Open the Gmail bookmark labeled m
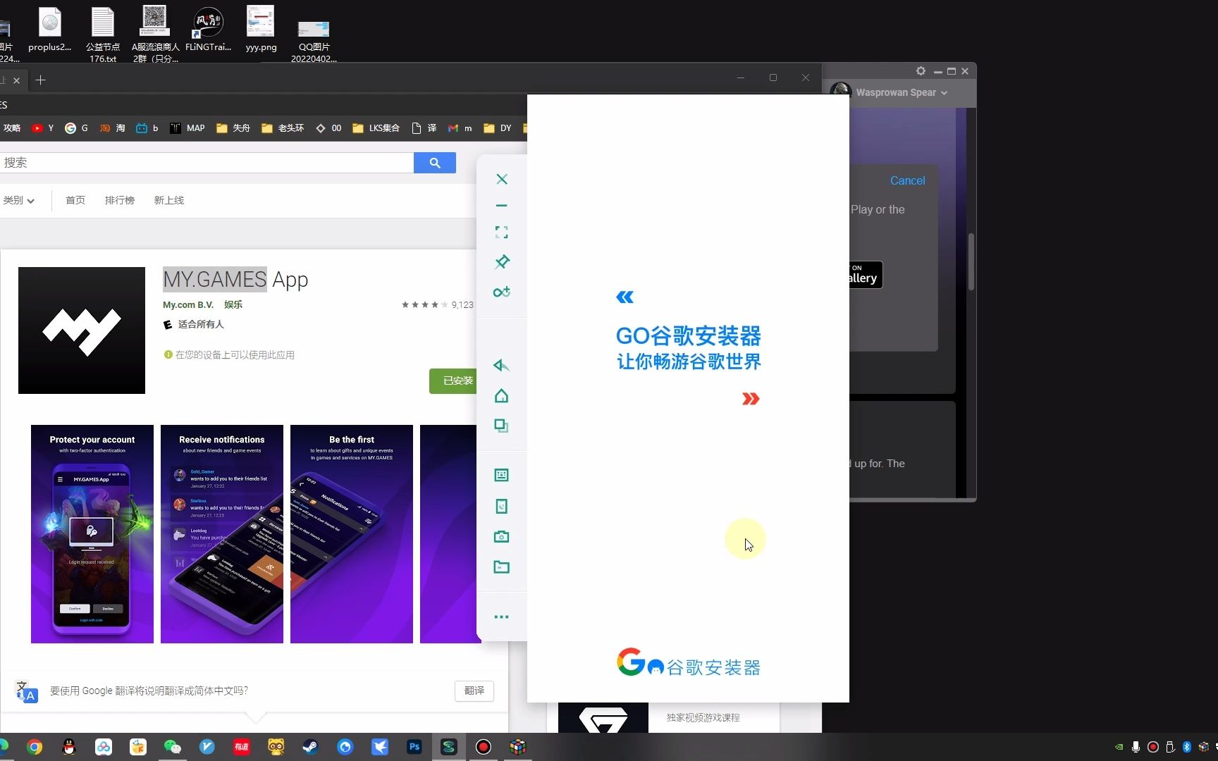Screen dimensions: 1218x761 coord(460,128)
